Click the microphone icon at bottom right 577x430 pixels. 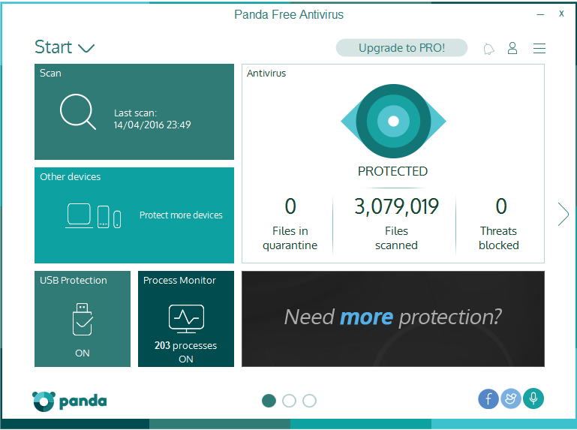tap(533, 399)
